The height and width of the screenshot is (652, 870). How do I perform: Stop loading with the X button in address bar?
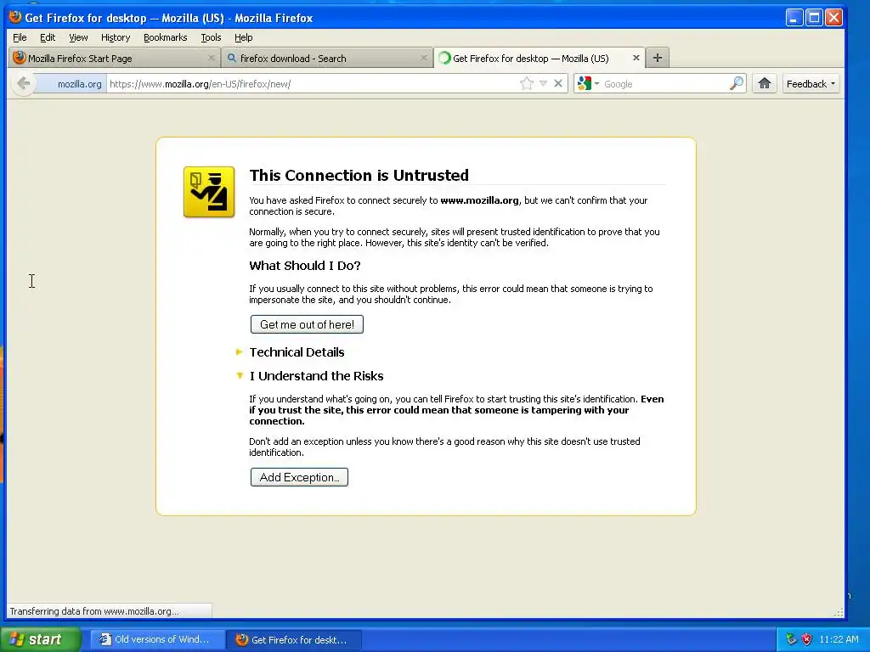click(558, 84)
